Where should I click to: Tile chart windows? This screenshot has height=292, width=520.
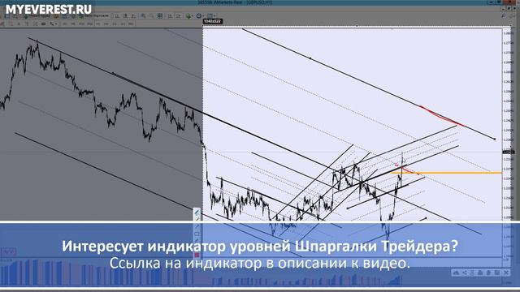(x=160, y=16)
